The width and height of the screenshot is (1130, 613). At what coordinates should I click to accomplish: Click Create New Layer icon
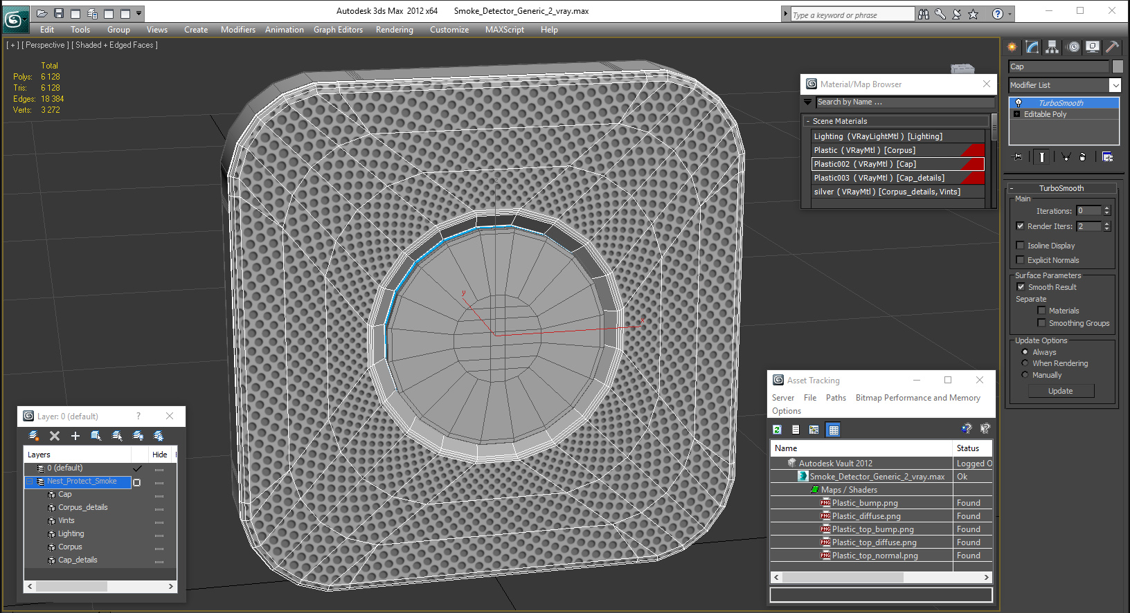click(33, 436)
